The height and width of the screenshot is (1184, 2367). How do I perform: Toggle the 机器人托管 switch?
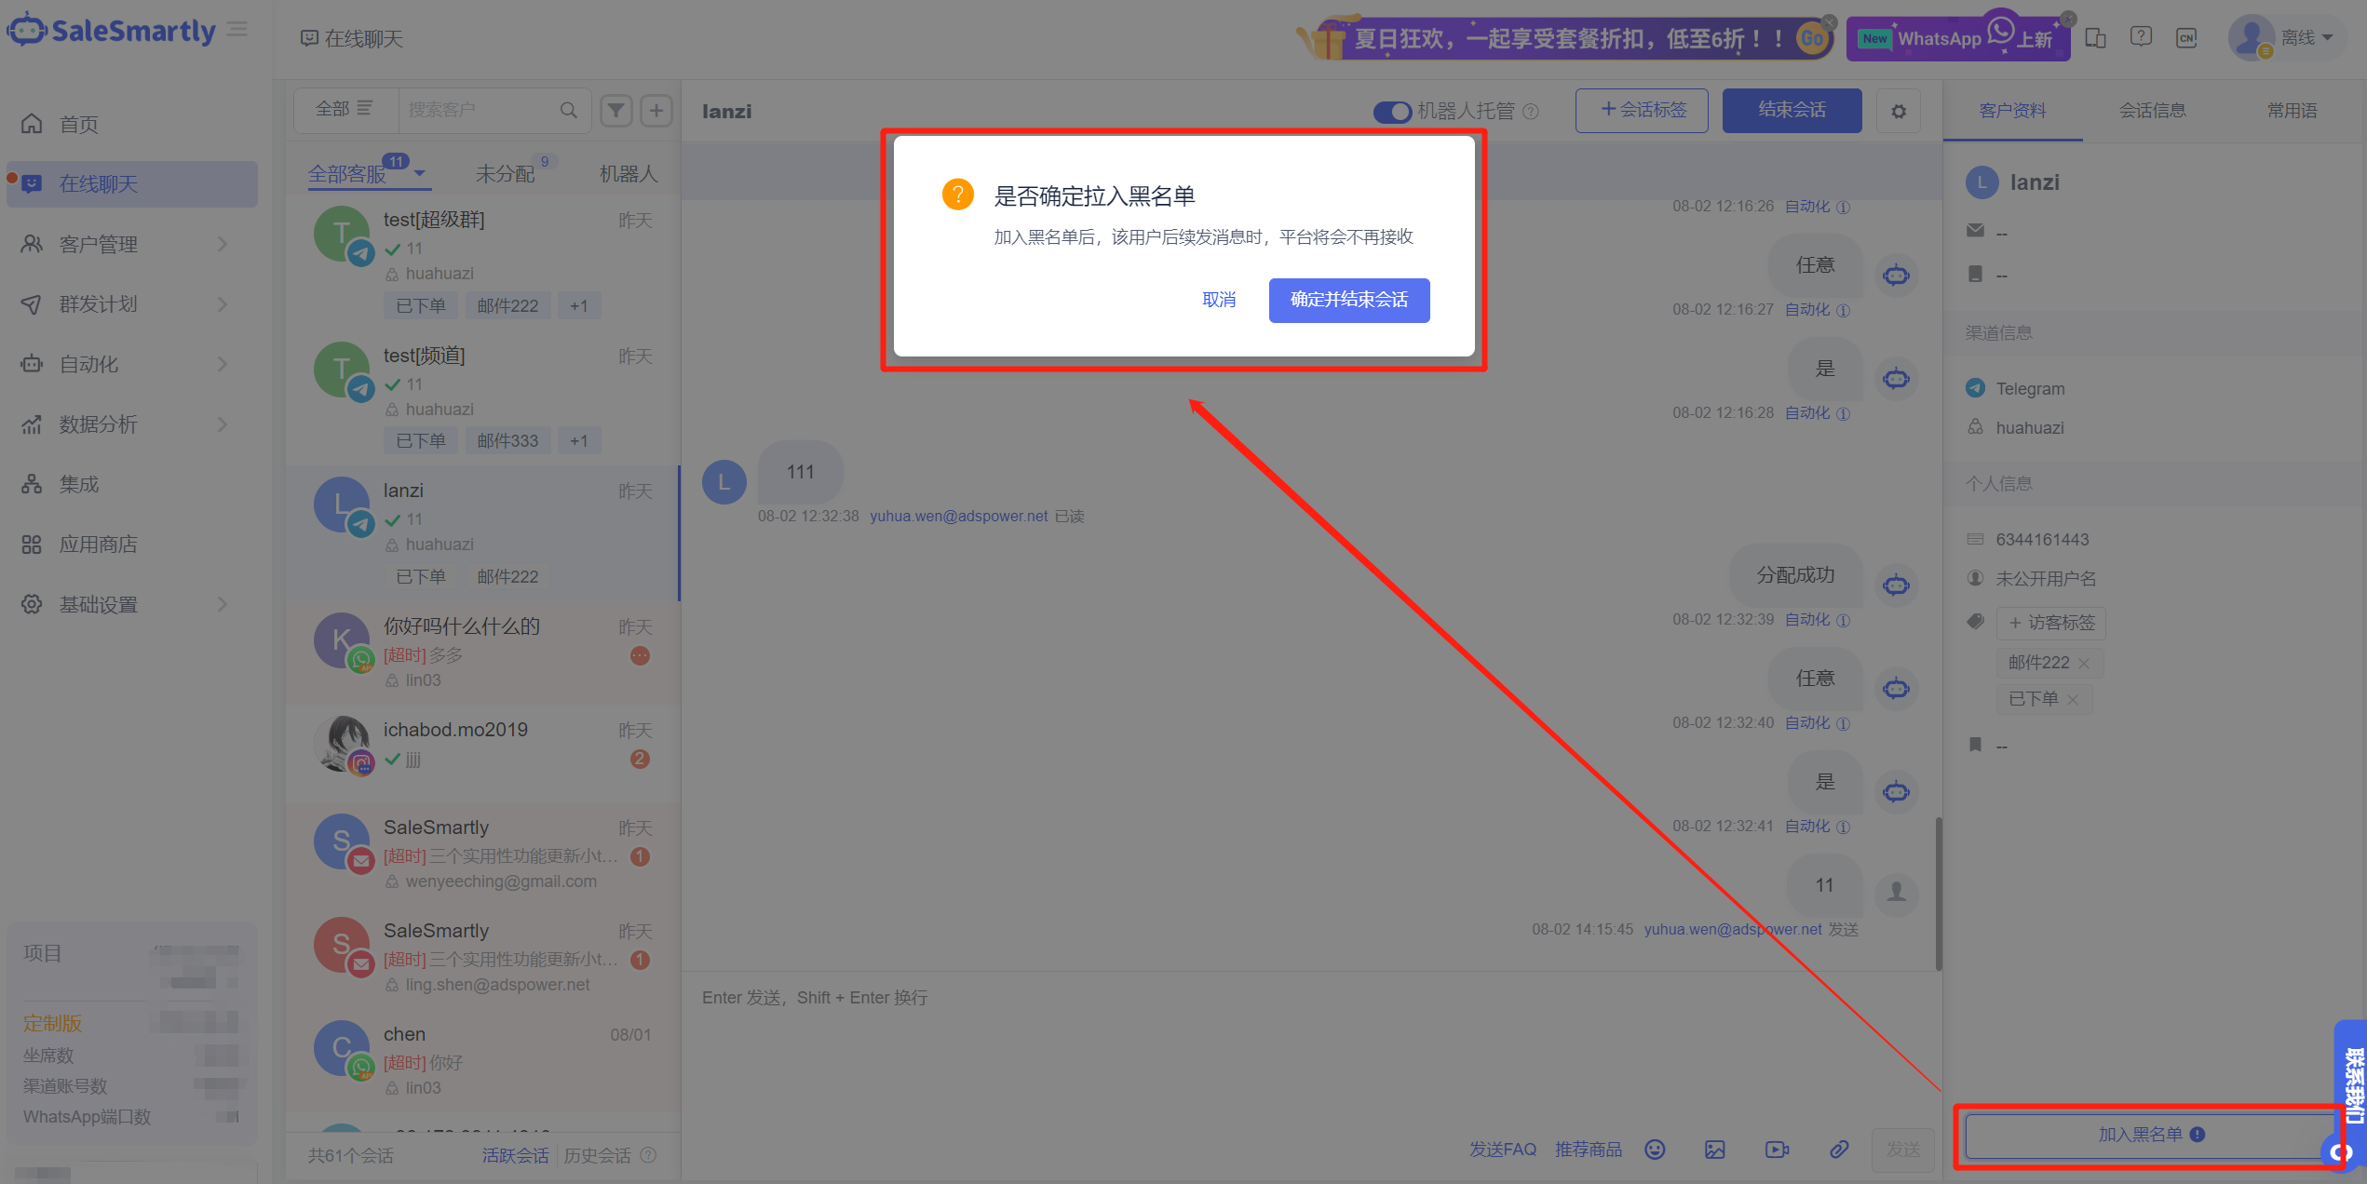pos(1392,112)
